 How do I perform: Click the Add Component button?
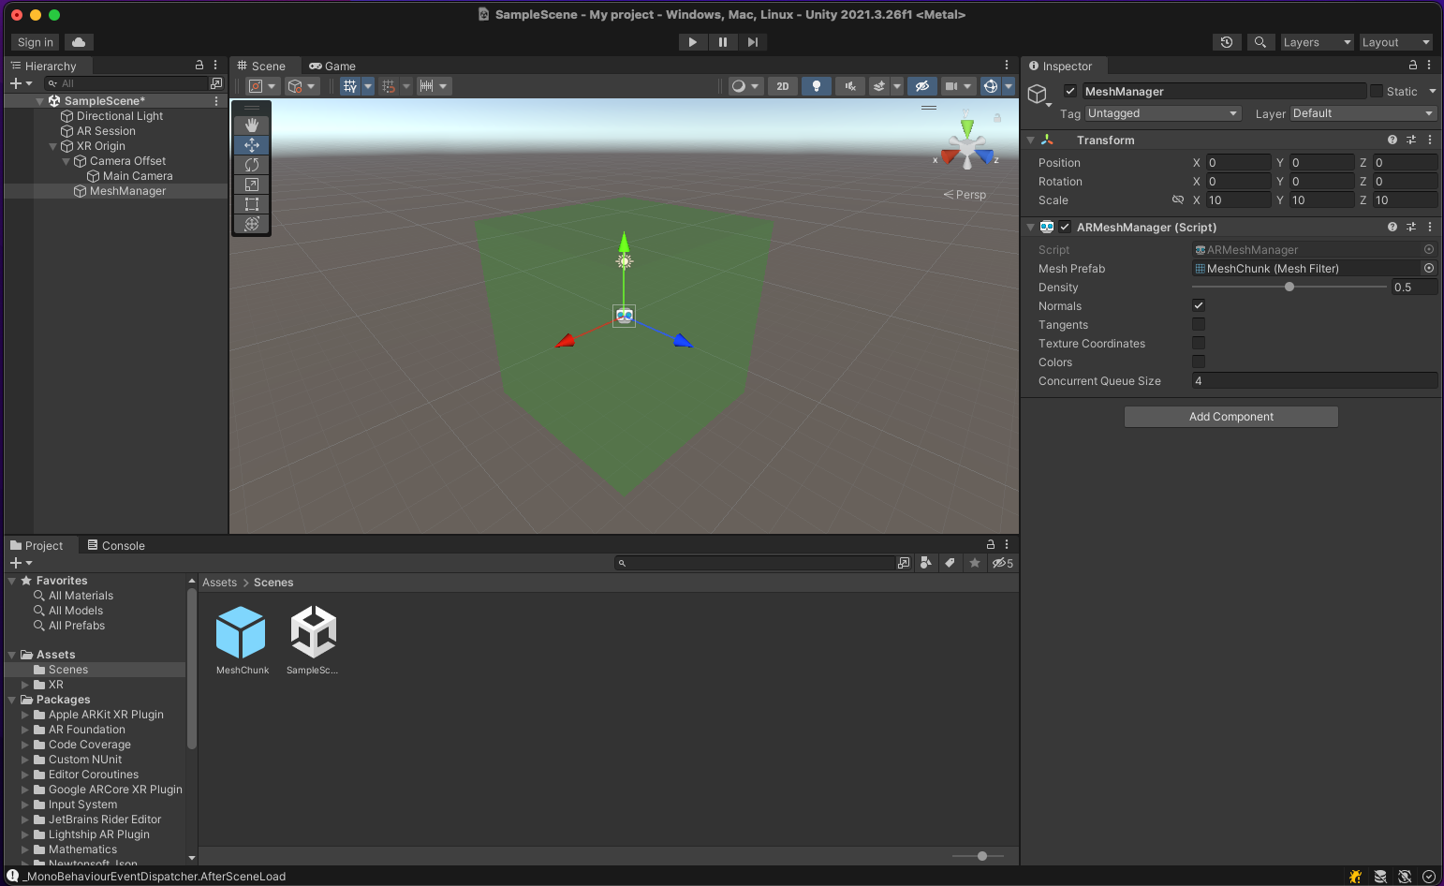[x=1230, y=417]
